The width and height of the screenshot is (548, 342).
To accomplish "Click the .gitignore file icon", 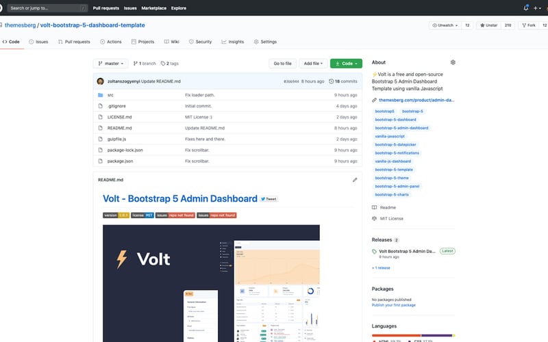I will pyautogui.click(x=100, y=106).
